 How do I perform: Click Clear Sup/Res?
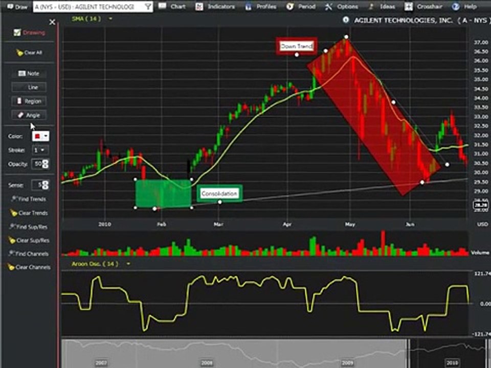point(29,240)
